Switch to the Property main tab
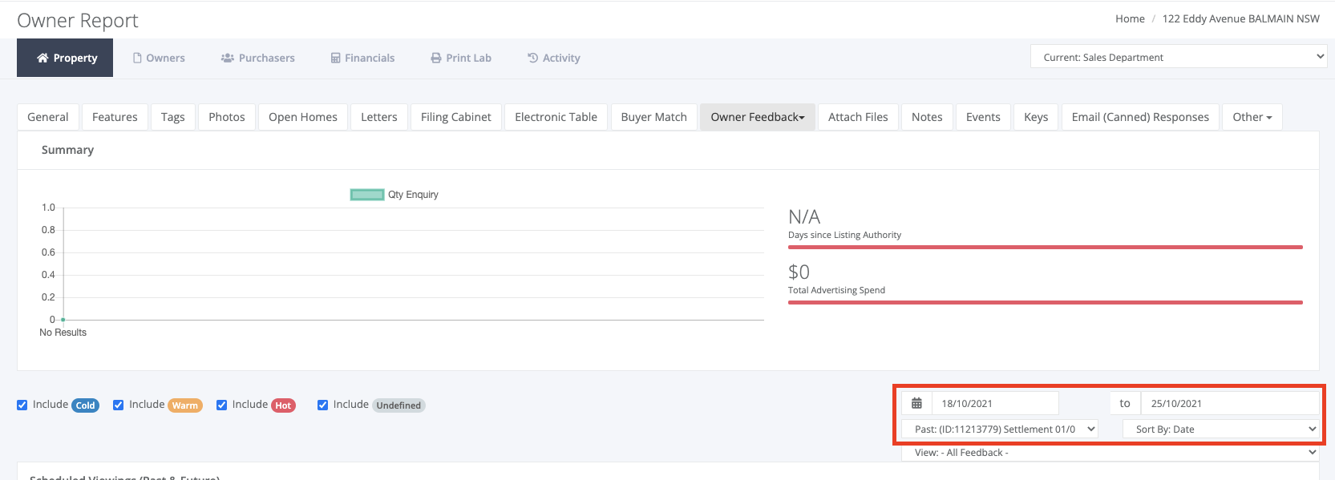This screenshot has height=480, width=1335. tap(65, 58)
